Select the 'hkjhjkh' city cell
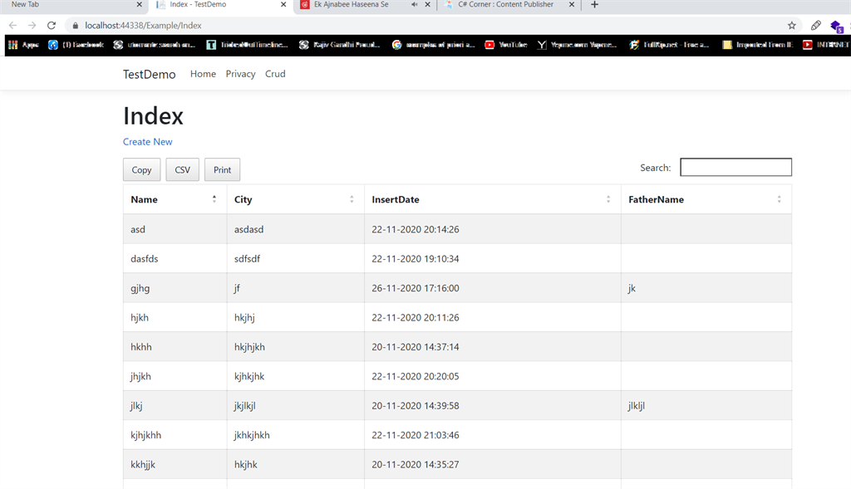The width and height of the screenshot is (851, 489). (295, 346)
